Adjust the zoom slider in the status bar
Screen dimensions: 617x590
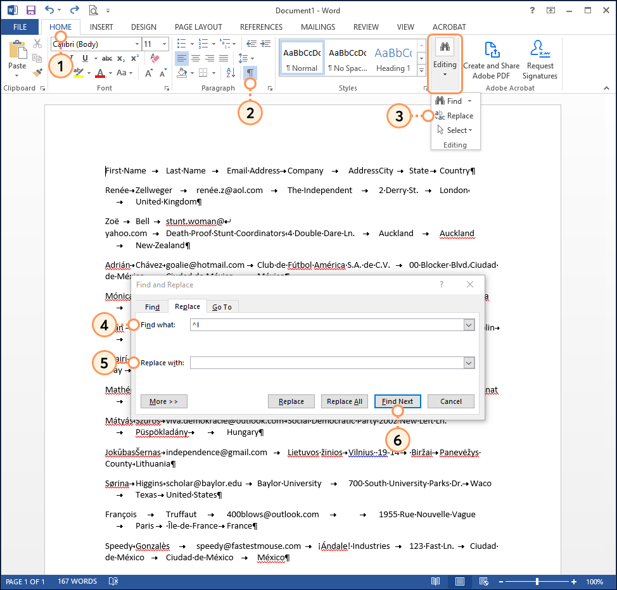click(x=537, y=581)
